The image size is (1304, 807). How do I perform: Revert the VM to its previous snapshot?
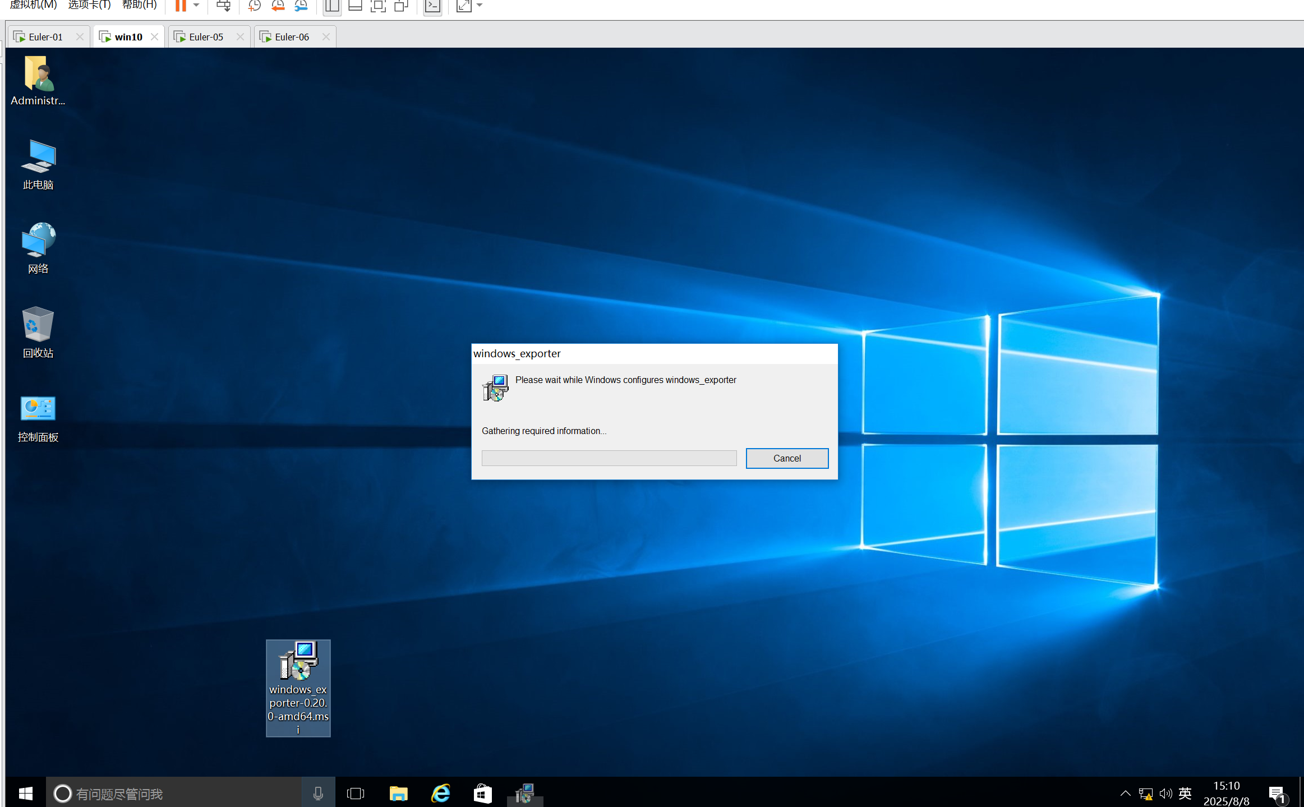[278, 6]
